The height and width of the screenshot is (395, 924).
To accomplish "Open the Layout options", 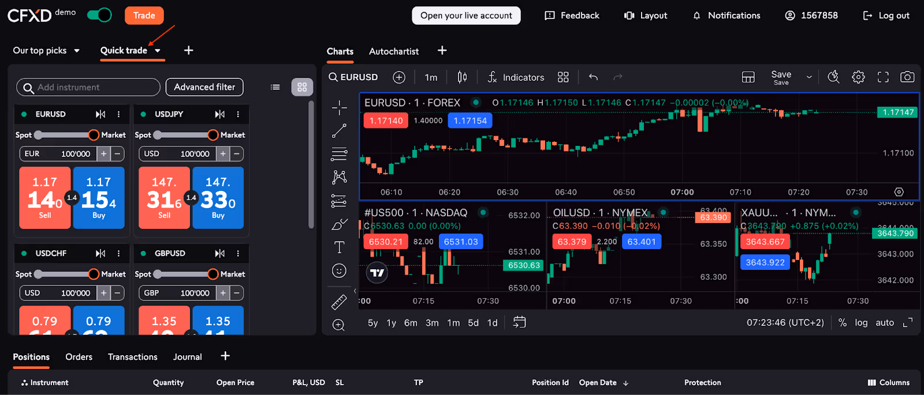I will pyautogui.click(x=646, y=16).
